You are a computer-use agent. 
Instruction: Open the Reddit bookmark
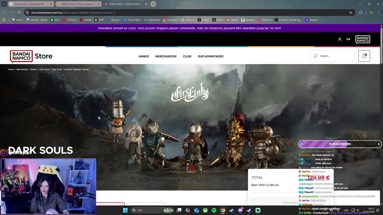point(232,20)
